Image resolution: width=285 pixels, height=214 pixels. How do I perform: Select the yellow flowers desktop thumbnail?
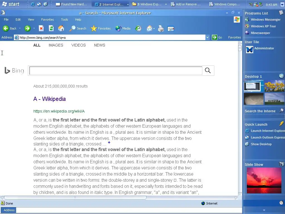[x=274, y=86]
